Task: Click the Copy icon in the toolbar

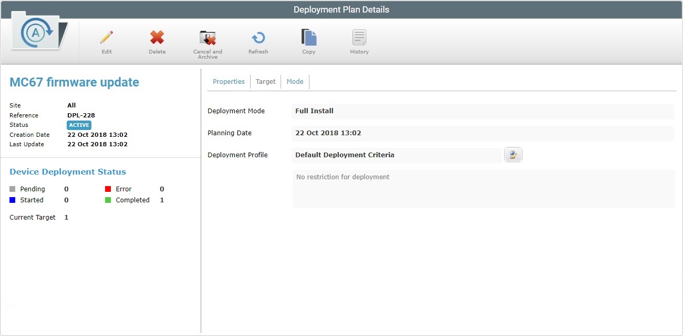Action: coord(309,38)
